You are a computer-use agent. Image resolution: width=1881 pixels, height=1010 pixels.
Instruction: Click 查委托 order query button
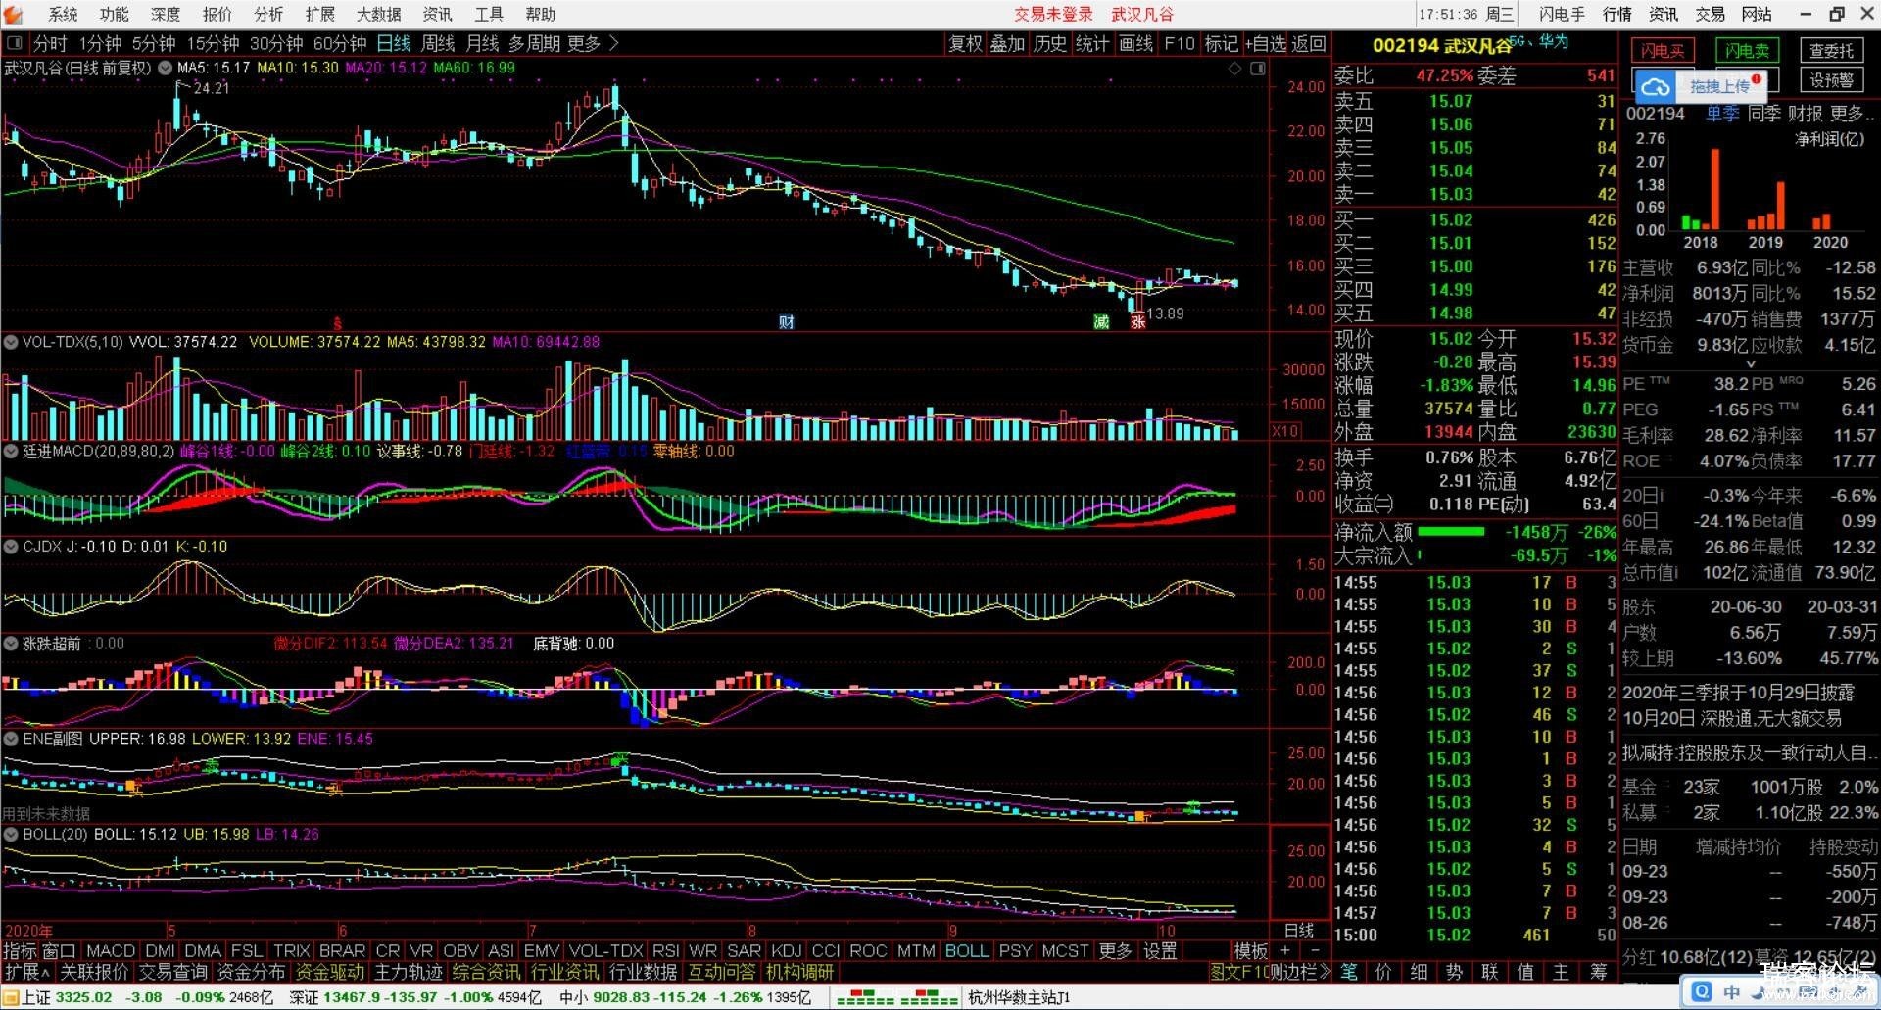(1831, 51)
